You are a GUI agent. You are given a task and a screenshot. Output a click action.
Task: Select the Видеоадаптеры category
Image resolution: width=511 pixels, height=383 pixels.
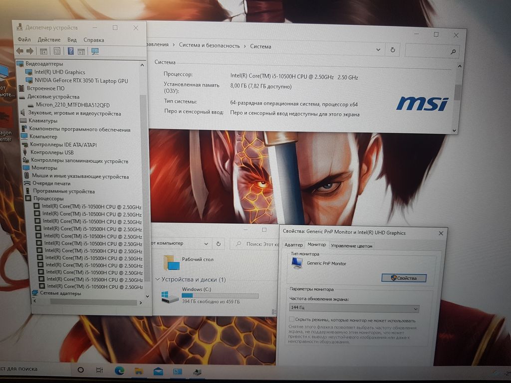tap(44, 64)
